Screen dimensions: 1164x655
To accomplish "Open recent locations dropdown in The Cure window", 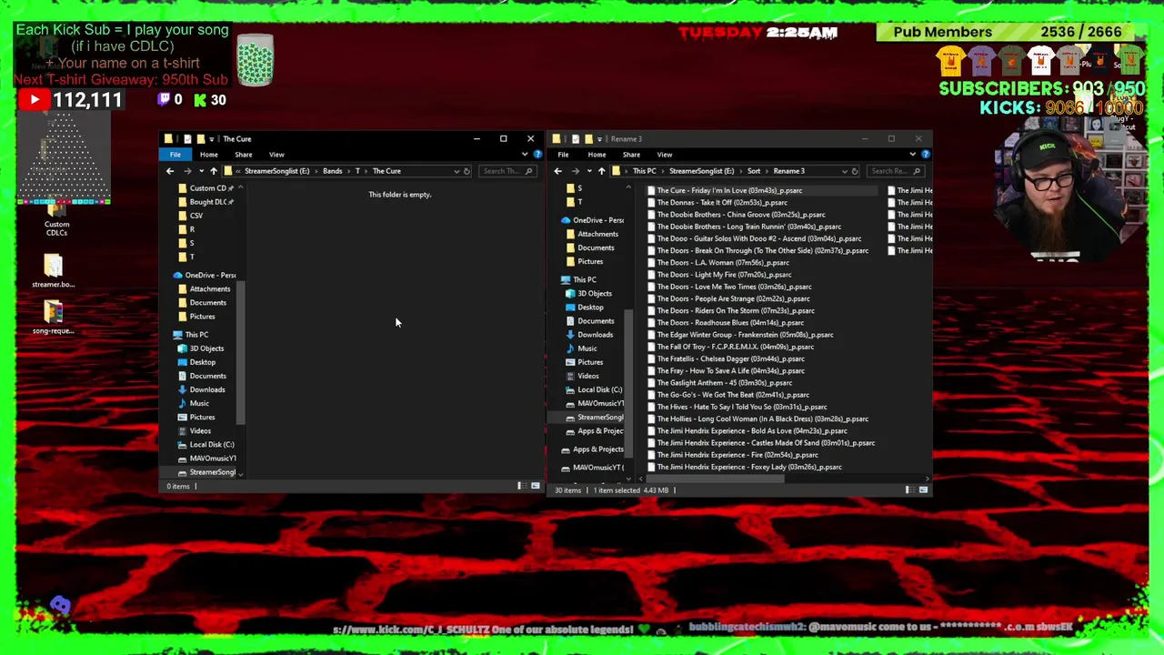I will tap(201, 171).
